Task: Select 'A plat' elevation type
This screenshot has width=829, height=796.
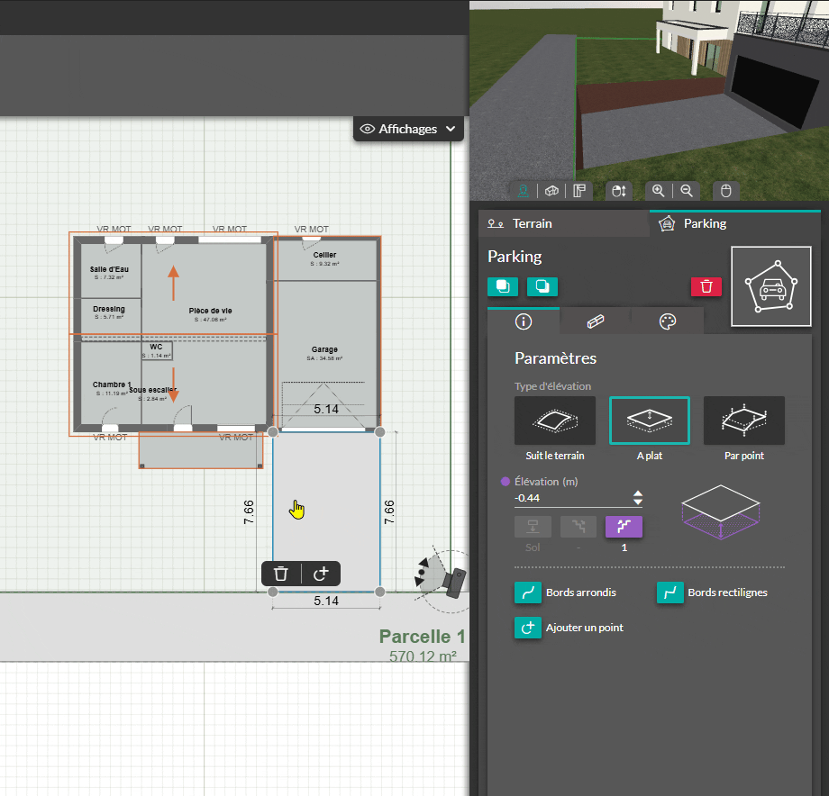Action: tap(650, 421)
